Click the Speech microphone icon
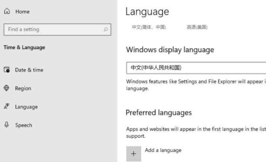Screen dimensions: 266x162 (7, 125)
